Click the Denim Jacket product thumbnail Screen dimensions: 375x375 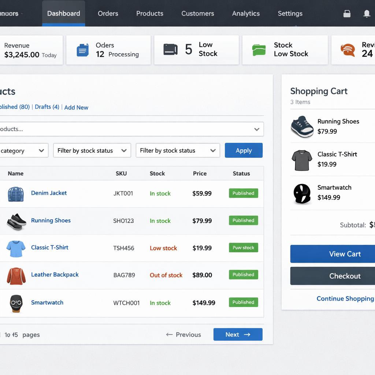tap(16, 194)
